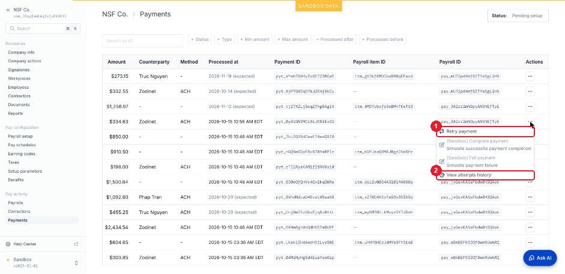Screen dimensions: 565x274
Task: Add a Type filter
Action: 225,39
